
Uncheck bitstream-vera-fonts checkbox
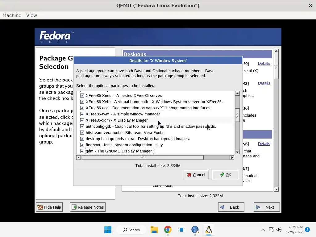(82, 133)
